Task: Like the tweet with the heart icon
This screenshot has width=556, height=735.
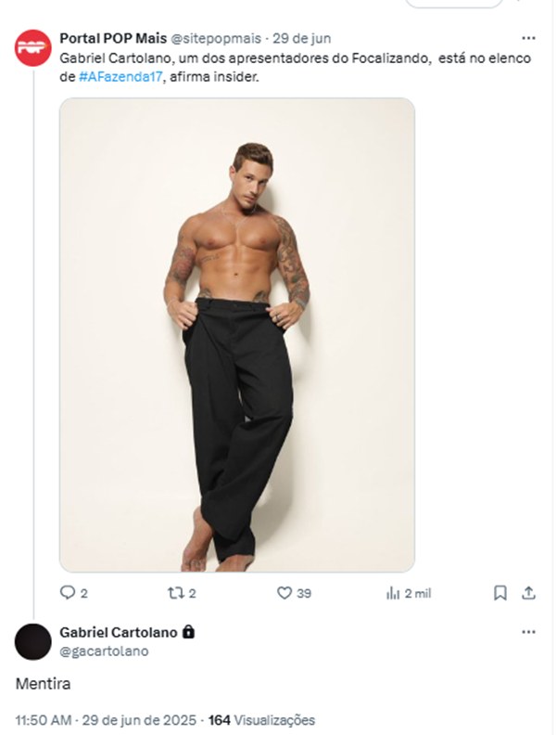Action: [284, 593]
